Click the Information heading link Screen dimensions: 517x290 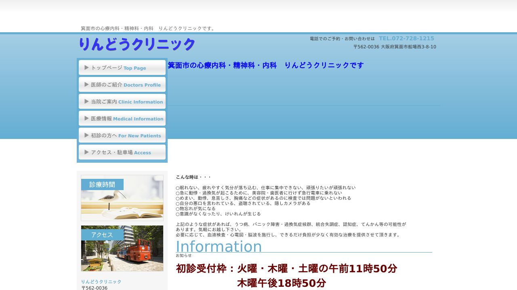(219, 246)
